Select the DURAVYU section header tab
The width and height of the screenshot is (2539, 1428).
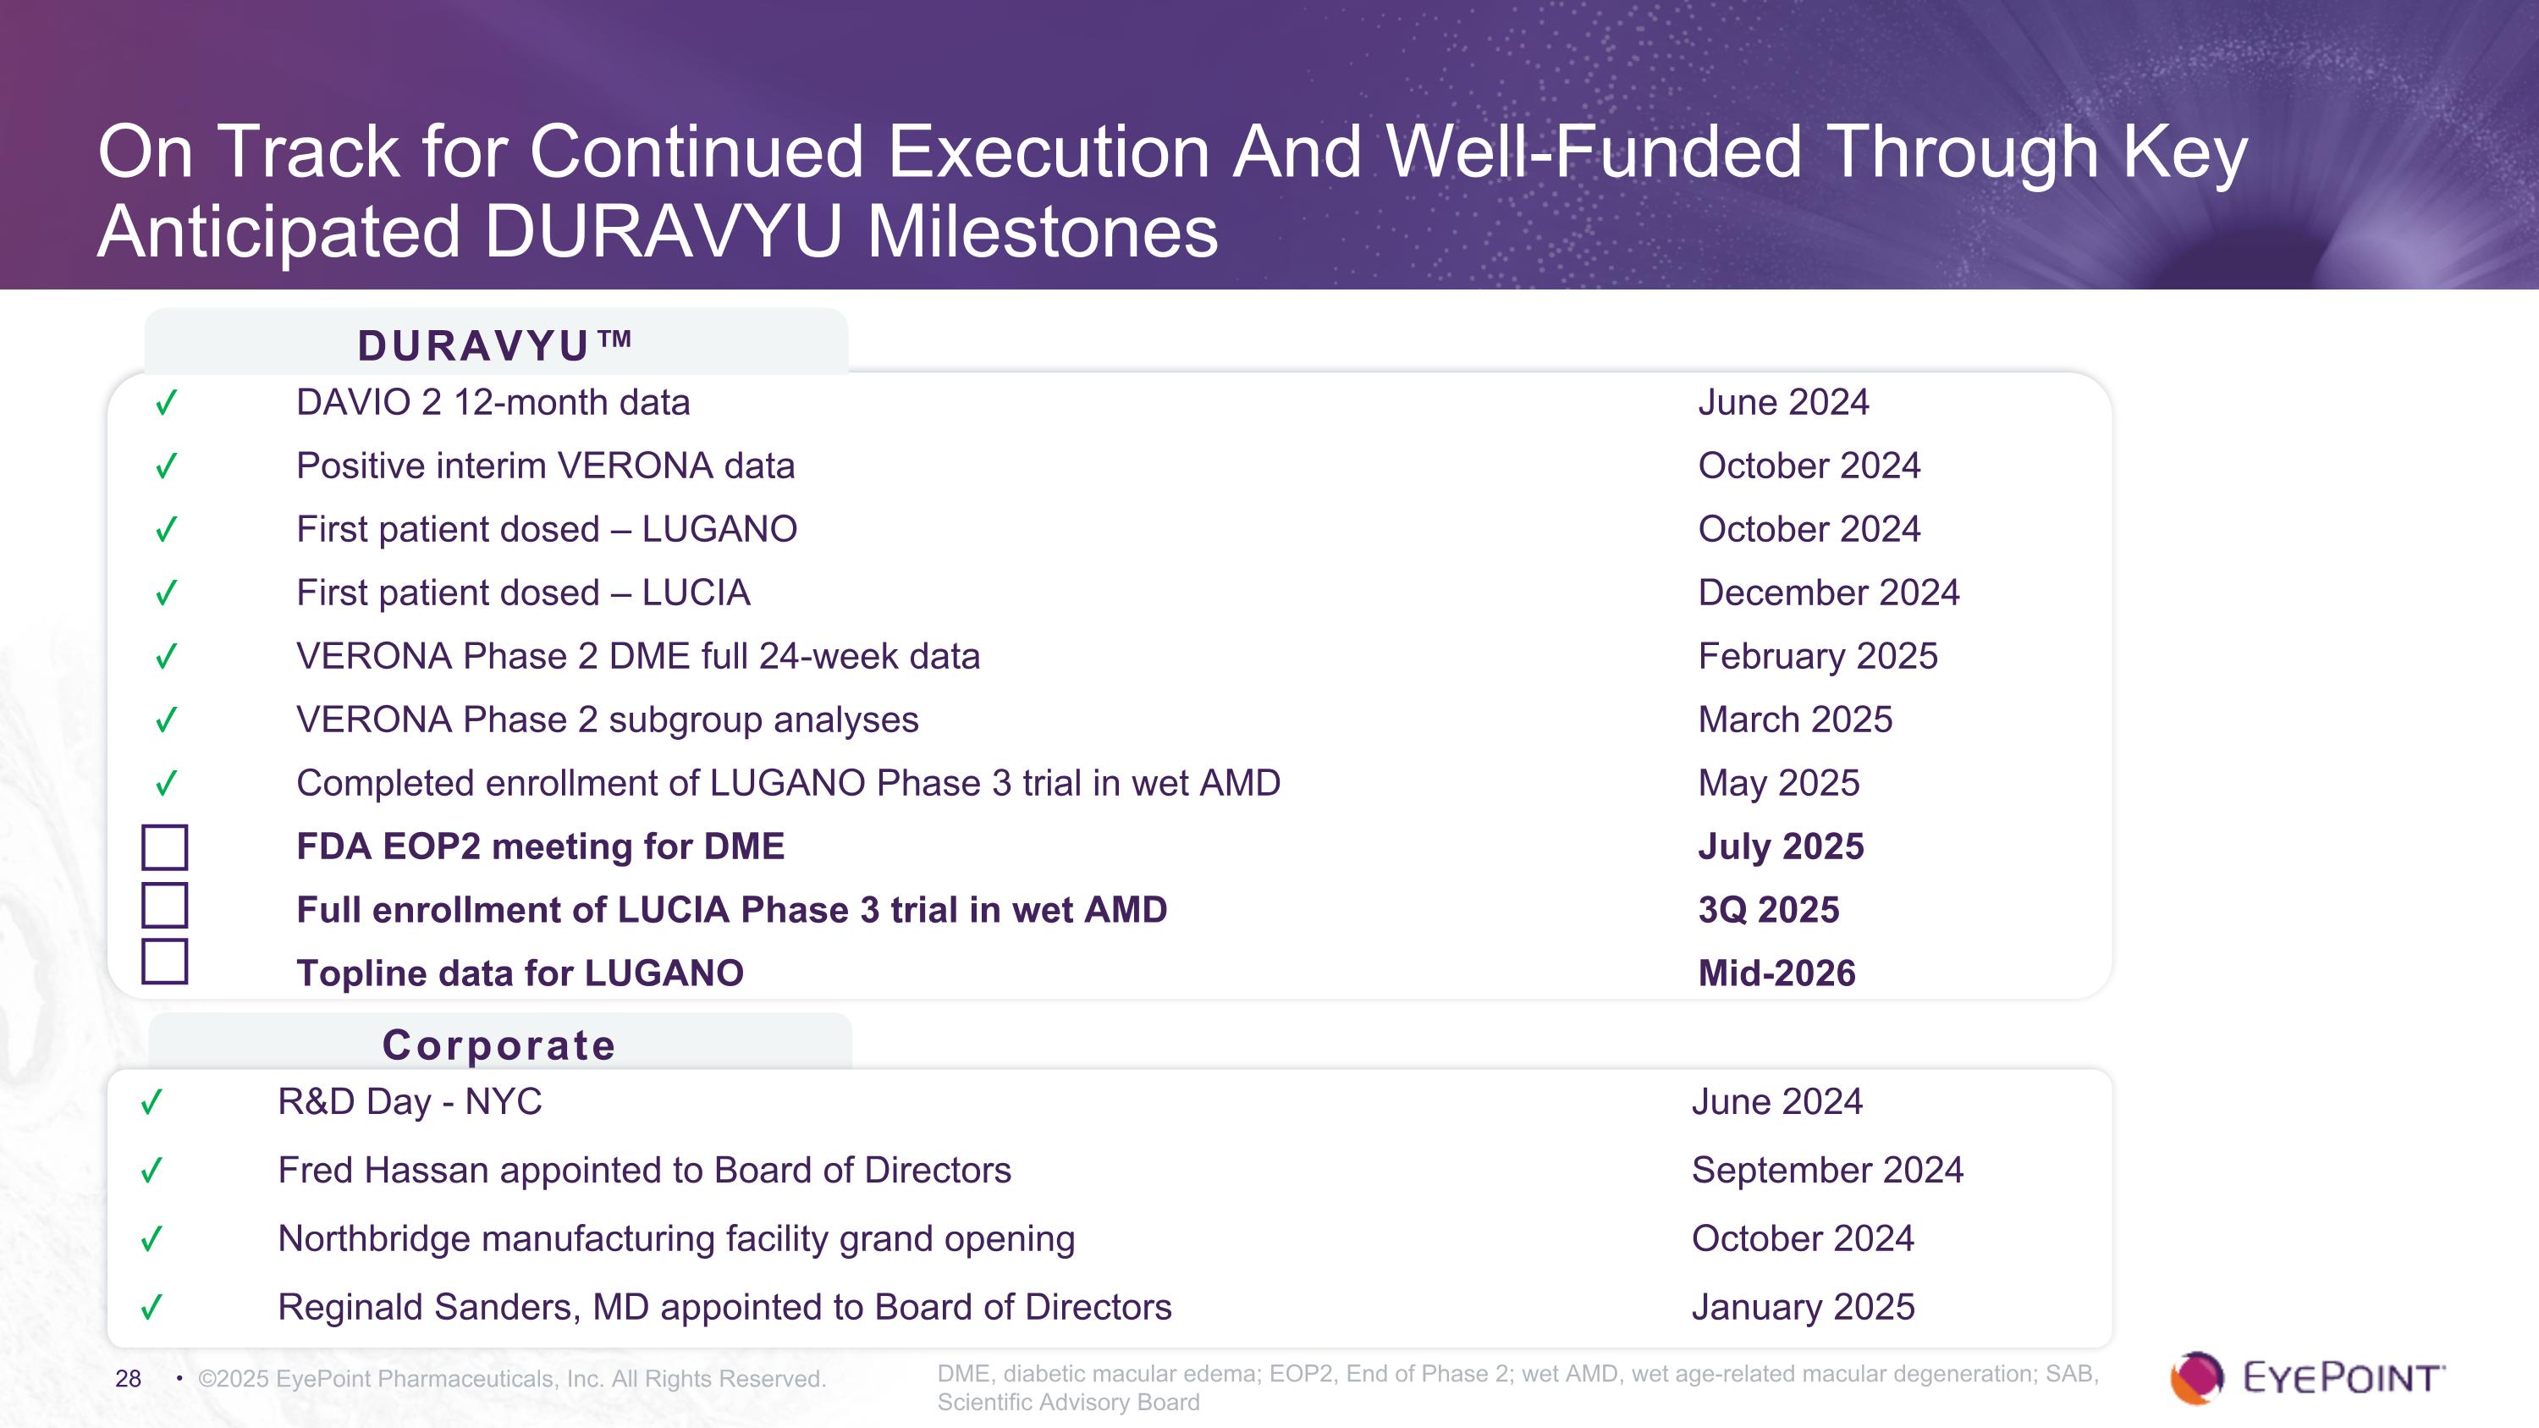tap(496, 345)
